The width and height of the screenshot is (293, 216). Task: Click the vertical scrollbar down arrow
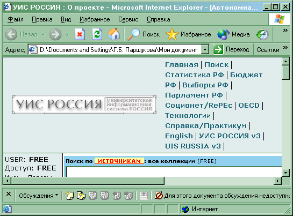(x=285, y=173)
